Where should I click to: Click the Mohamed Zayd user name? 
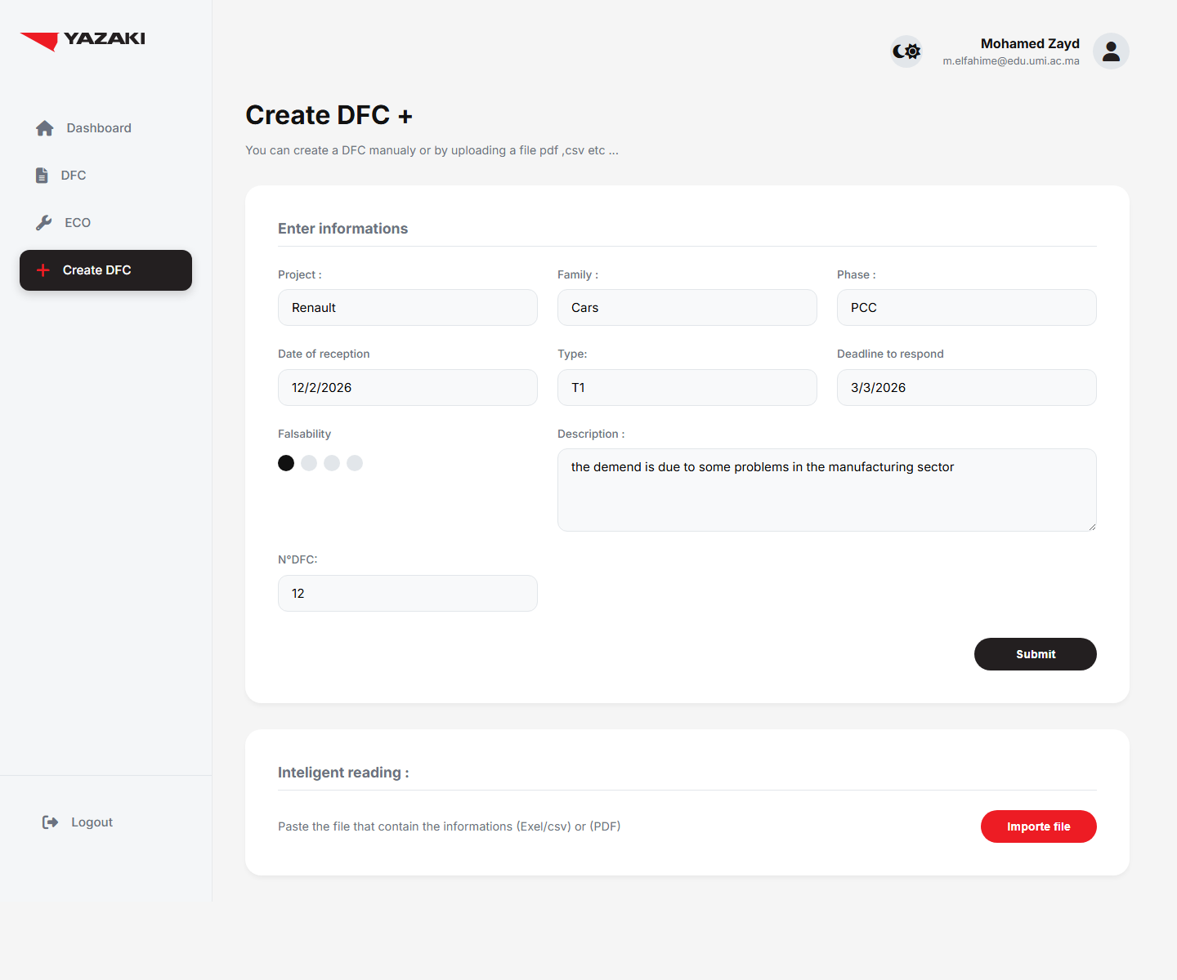tap(1030, 43)
